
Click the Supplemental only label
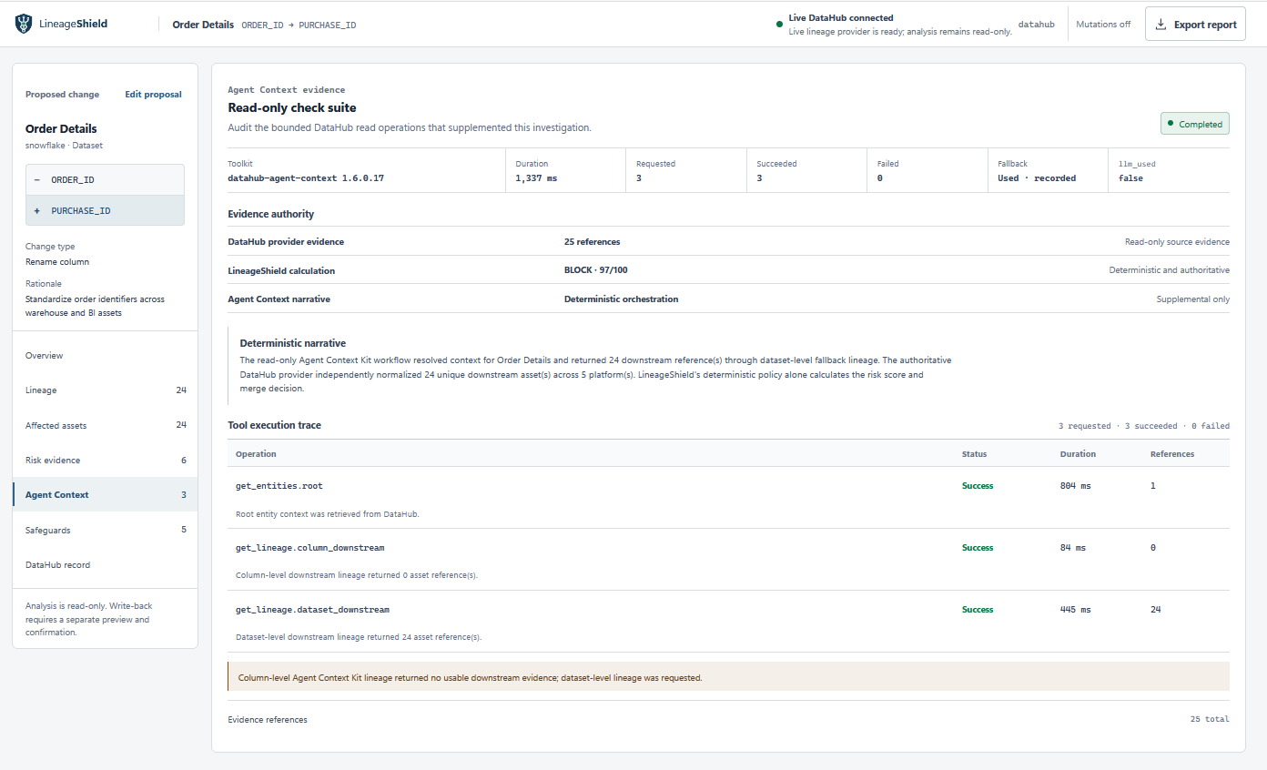click(x=1193, y=299)
